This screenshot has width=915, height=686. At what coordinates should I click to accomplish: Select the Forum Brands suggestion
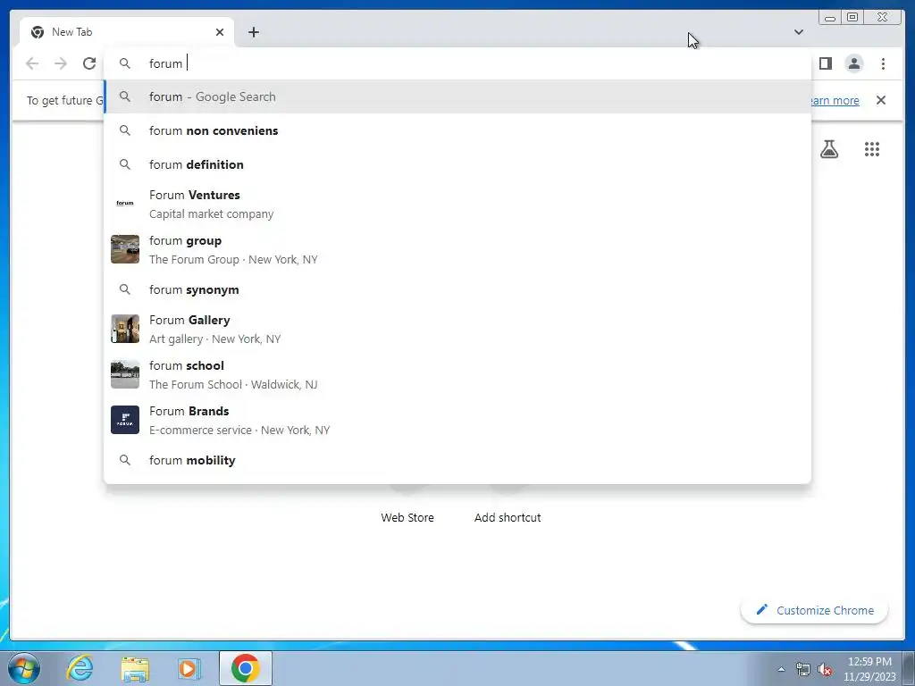tap(457, 420)
